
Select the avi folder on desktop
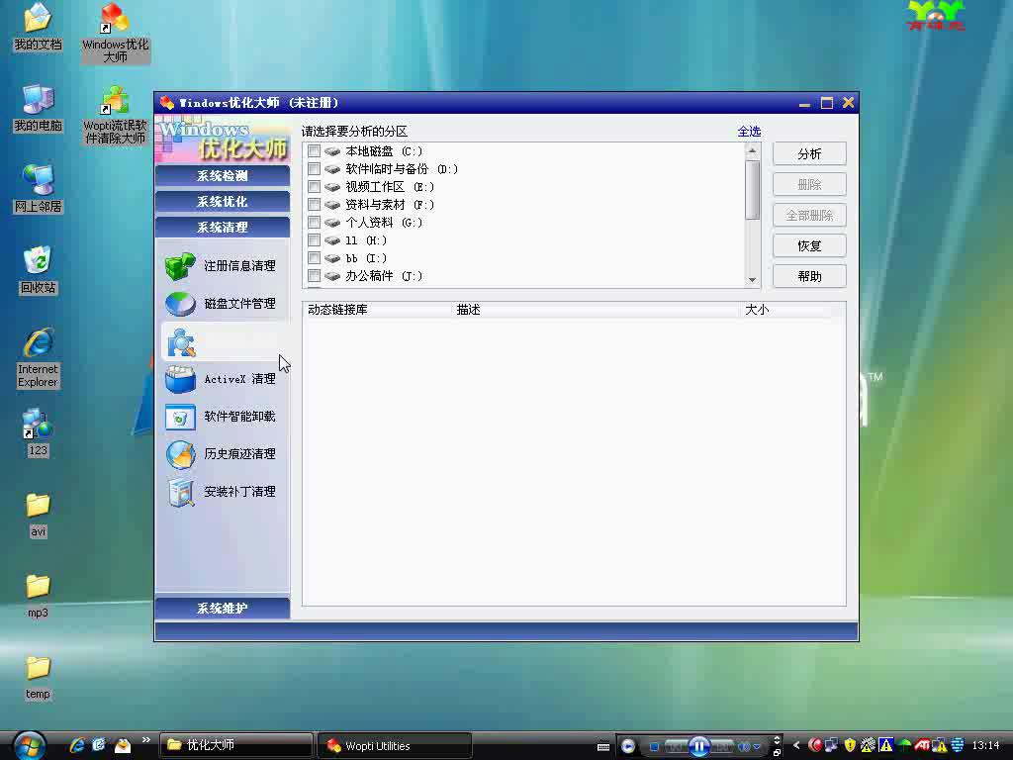(39, 515)
